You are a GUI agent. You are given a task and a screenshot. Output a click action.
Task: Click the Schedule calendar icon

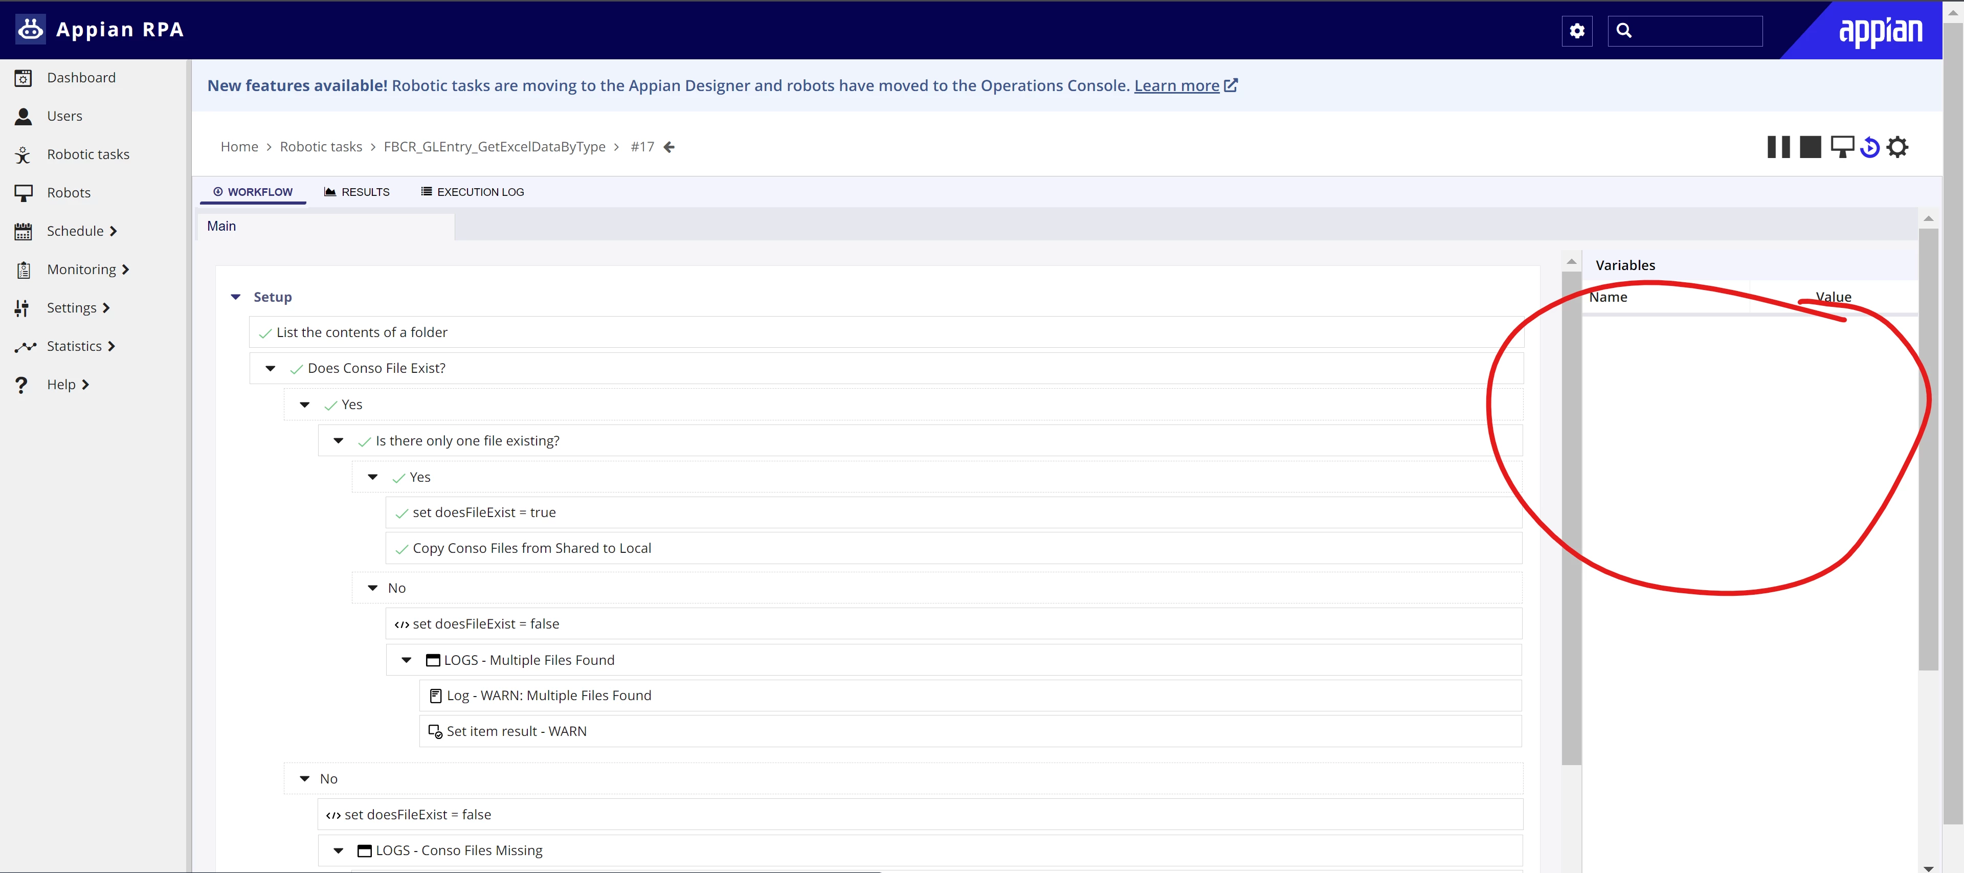pos(24,231)
